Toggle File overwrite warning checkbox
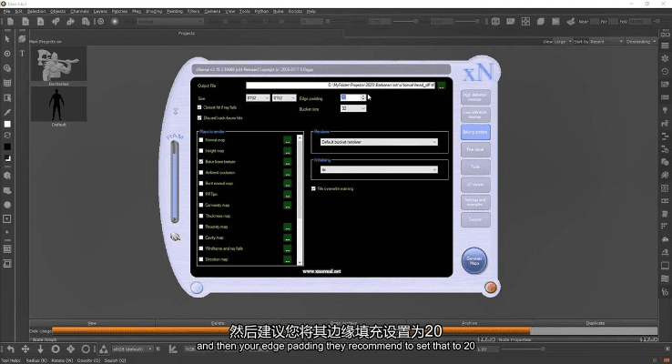This screenshot has width=672, height=364. click(x=313, y=188)
